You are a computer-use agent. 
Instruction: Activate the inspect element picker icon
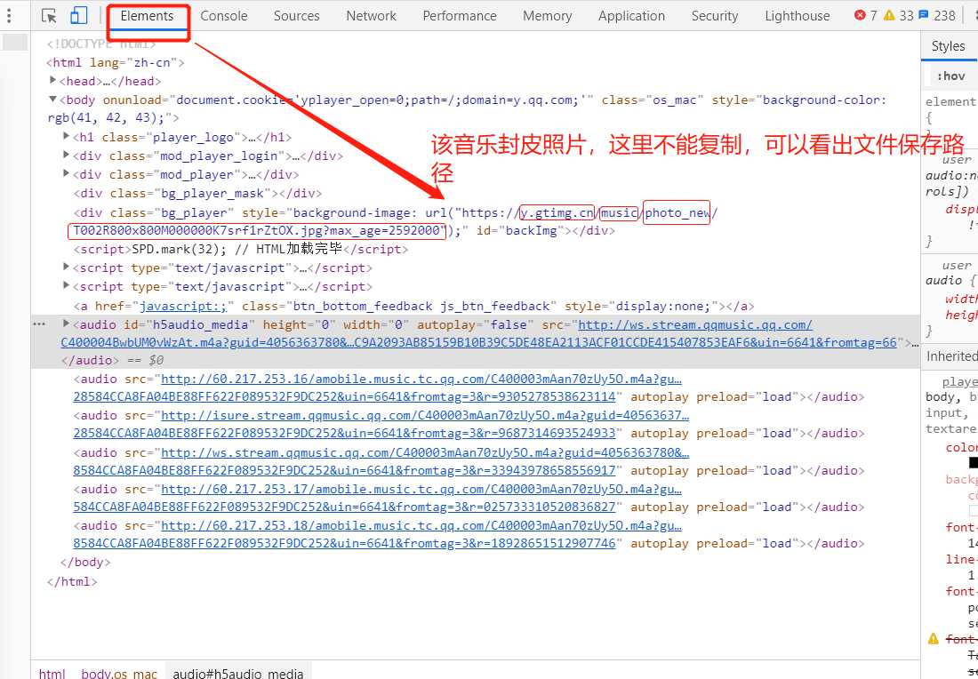tap(49, 16)
